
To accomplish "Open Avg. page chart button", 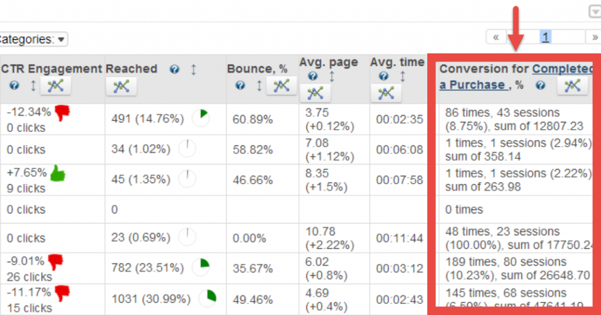I will [x=315, y=93].
